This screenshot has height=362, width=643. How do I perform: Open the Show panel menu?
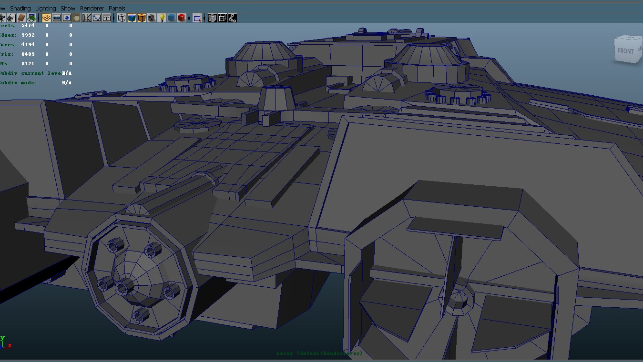tap(68, 8)
